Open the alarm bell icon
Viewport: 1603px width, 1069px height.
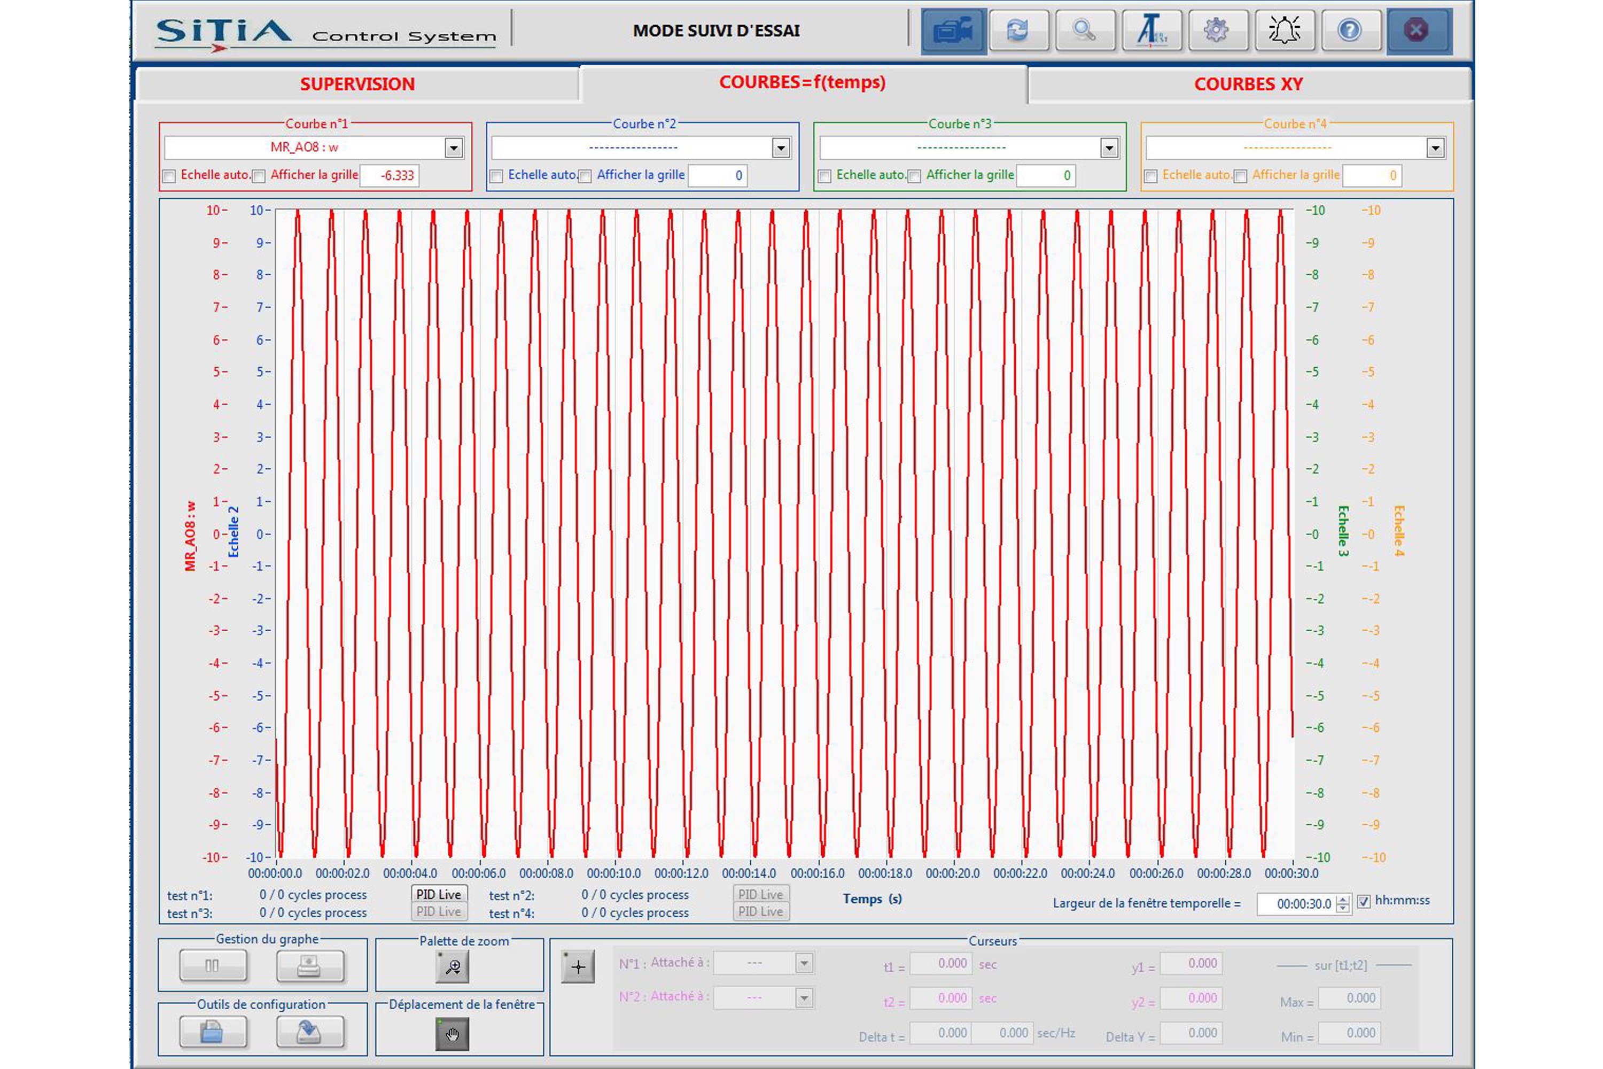click(x=1284, y=30)
